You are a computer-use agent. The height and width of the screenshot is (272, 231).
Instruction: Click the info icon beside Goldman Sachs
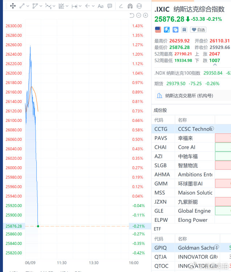tap(217, 247)
